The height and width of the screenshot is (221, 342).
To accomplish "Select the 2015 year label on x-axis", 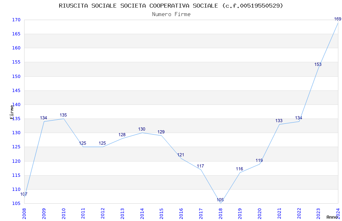I will coord(161,213).
